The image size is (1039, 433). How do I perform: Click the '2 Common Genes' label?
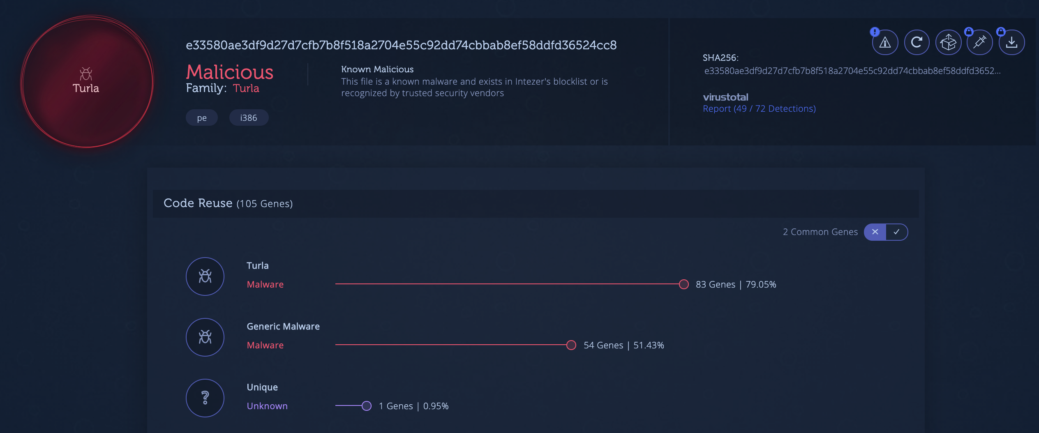[x=820, y=232]
